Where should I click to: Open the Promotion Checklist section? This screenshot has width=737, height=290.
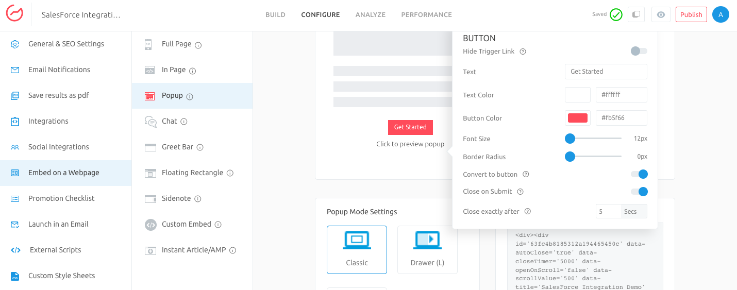click(66, 199)
